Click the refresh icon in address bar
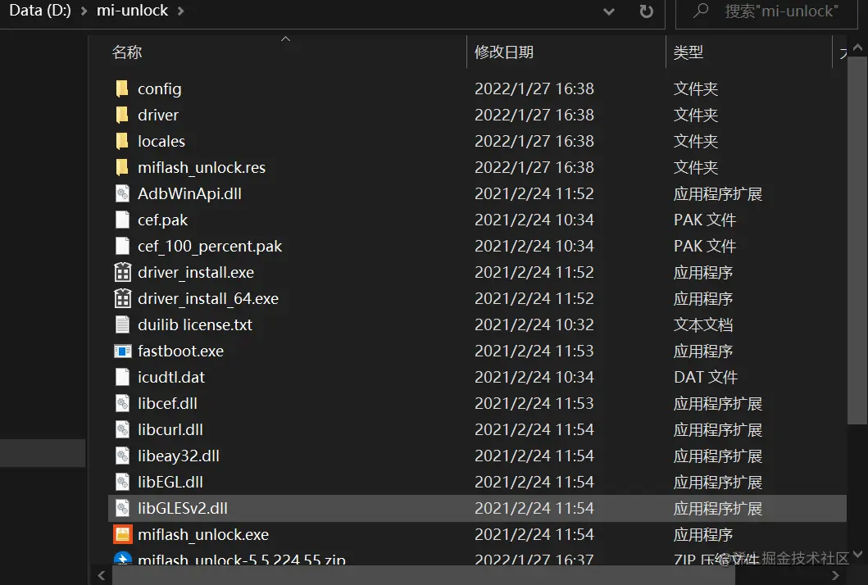Image resolution: width=868 pixels, height=585 pixels. (x=646, y=11)
